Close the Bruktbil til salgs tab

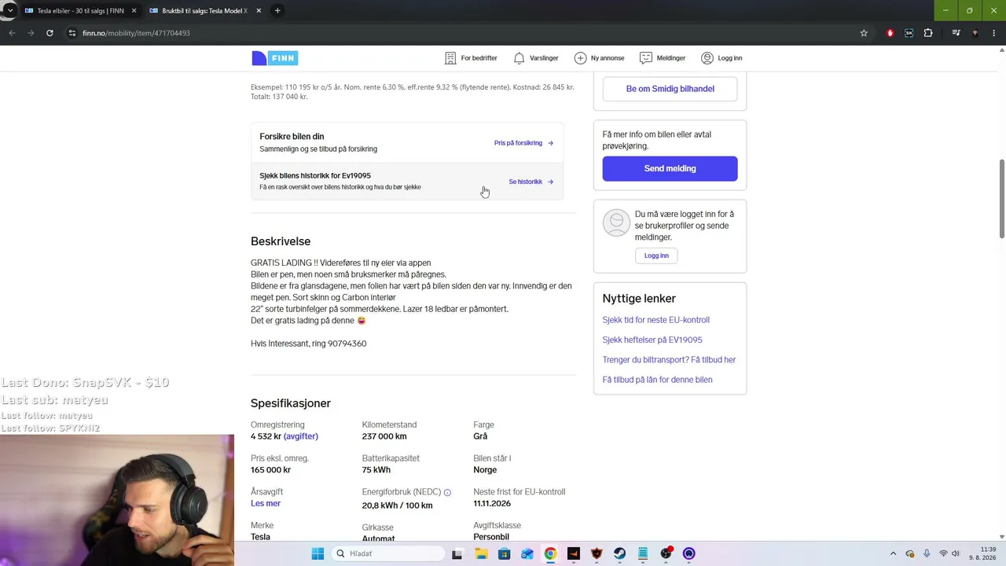[259, 11]
